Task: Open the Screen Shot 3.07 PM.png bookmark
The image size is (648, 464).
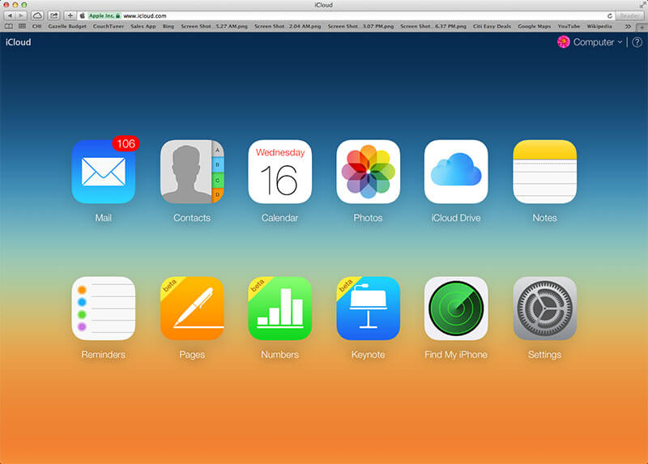Action: pos(360,26)
